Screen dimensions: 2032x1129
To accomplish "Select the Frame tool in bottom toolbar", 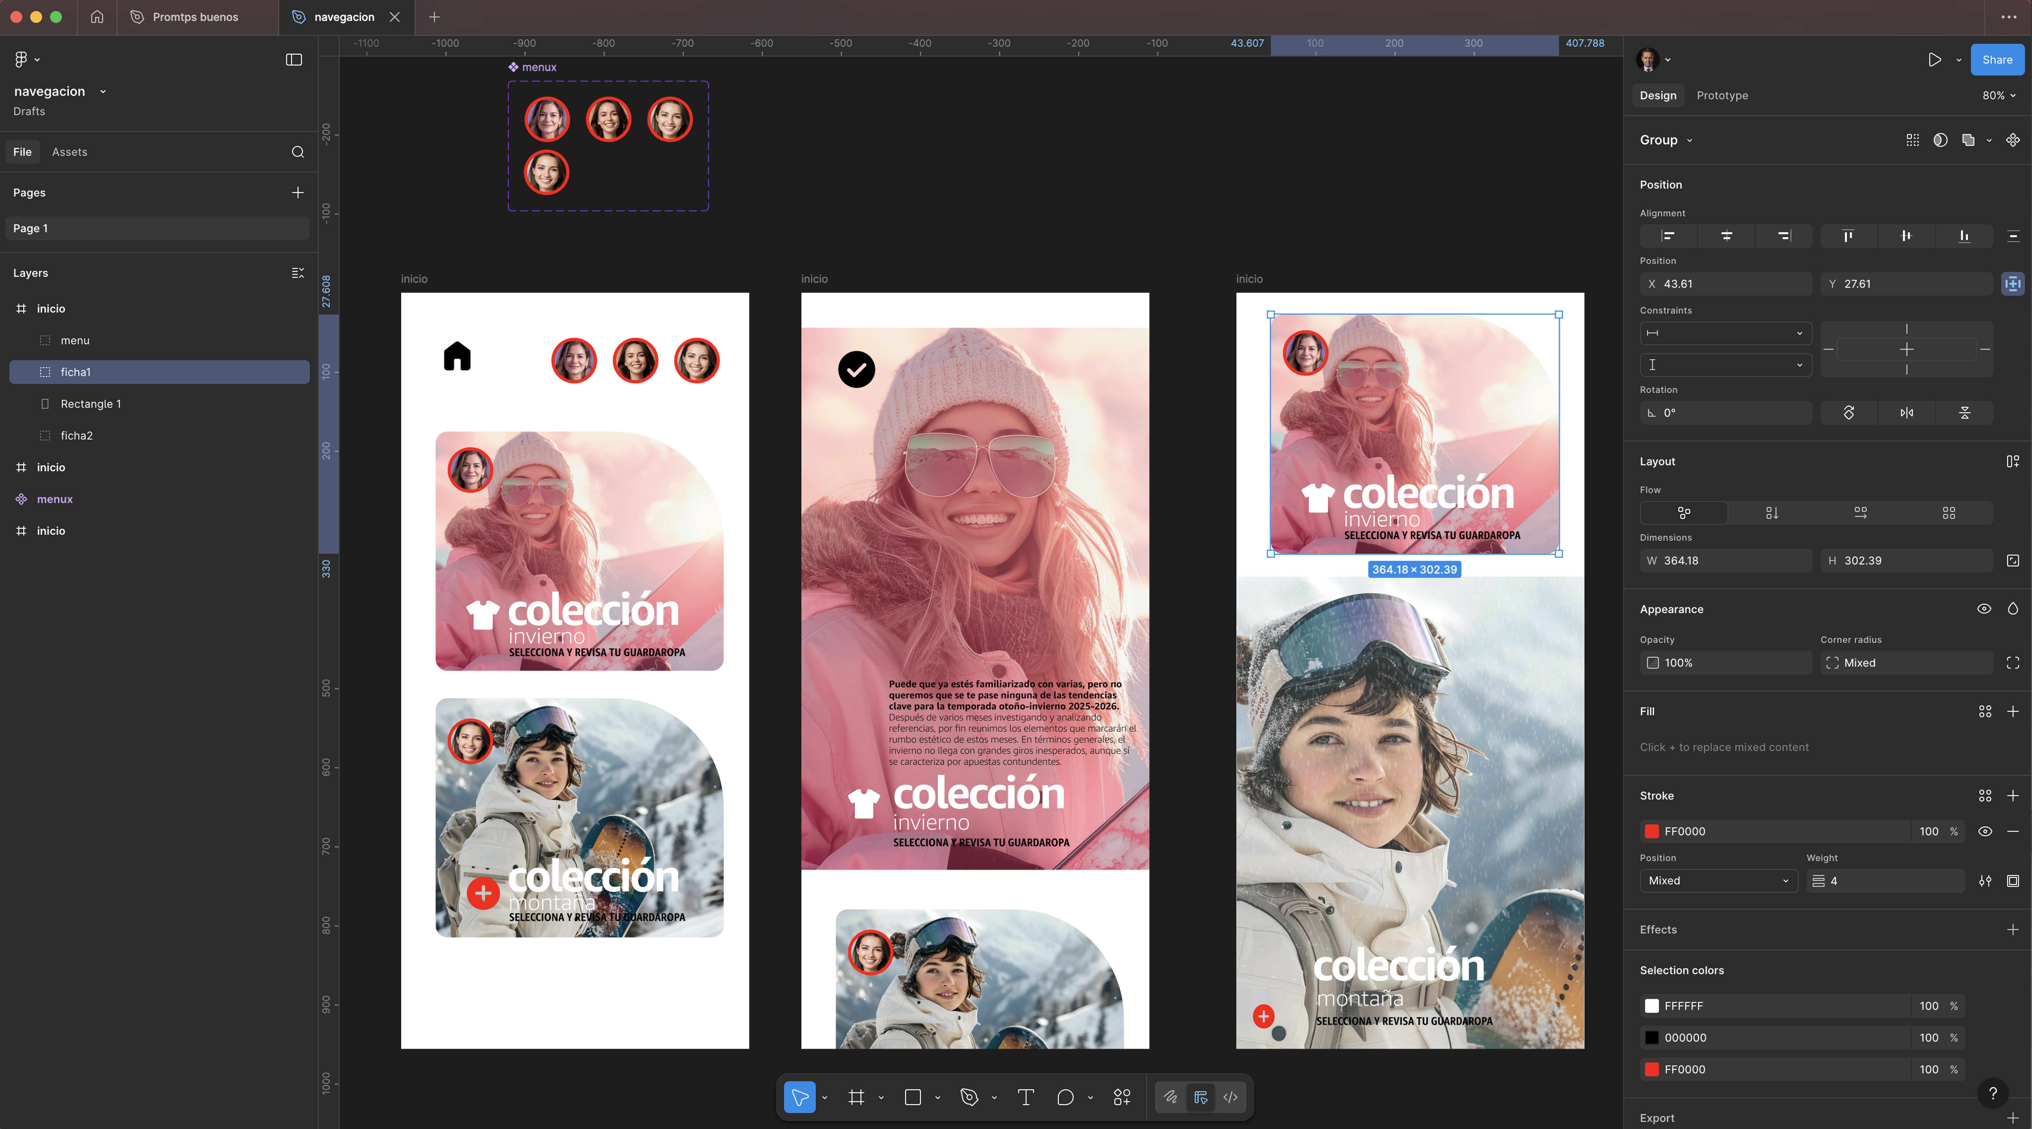I will [x=856, y=1097].
